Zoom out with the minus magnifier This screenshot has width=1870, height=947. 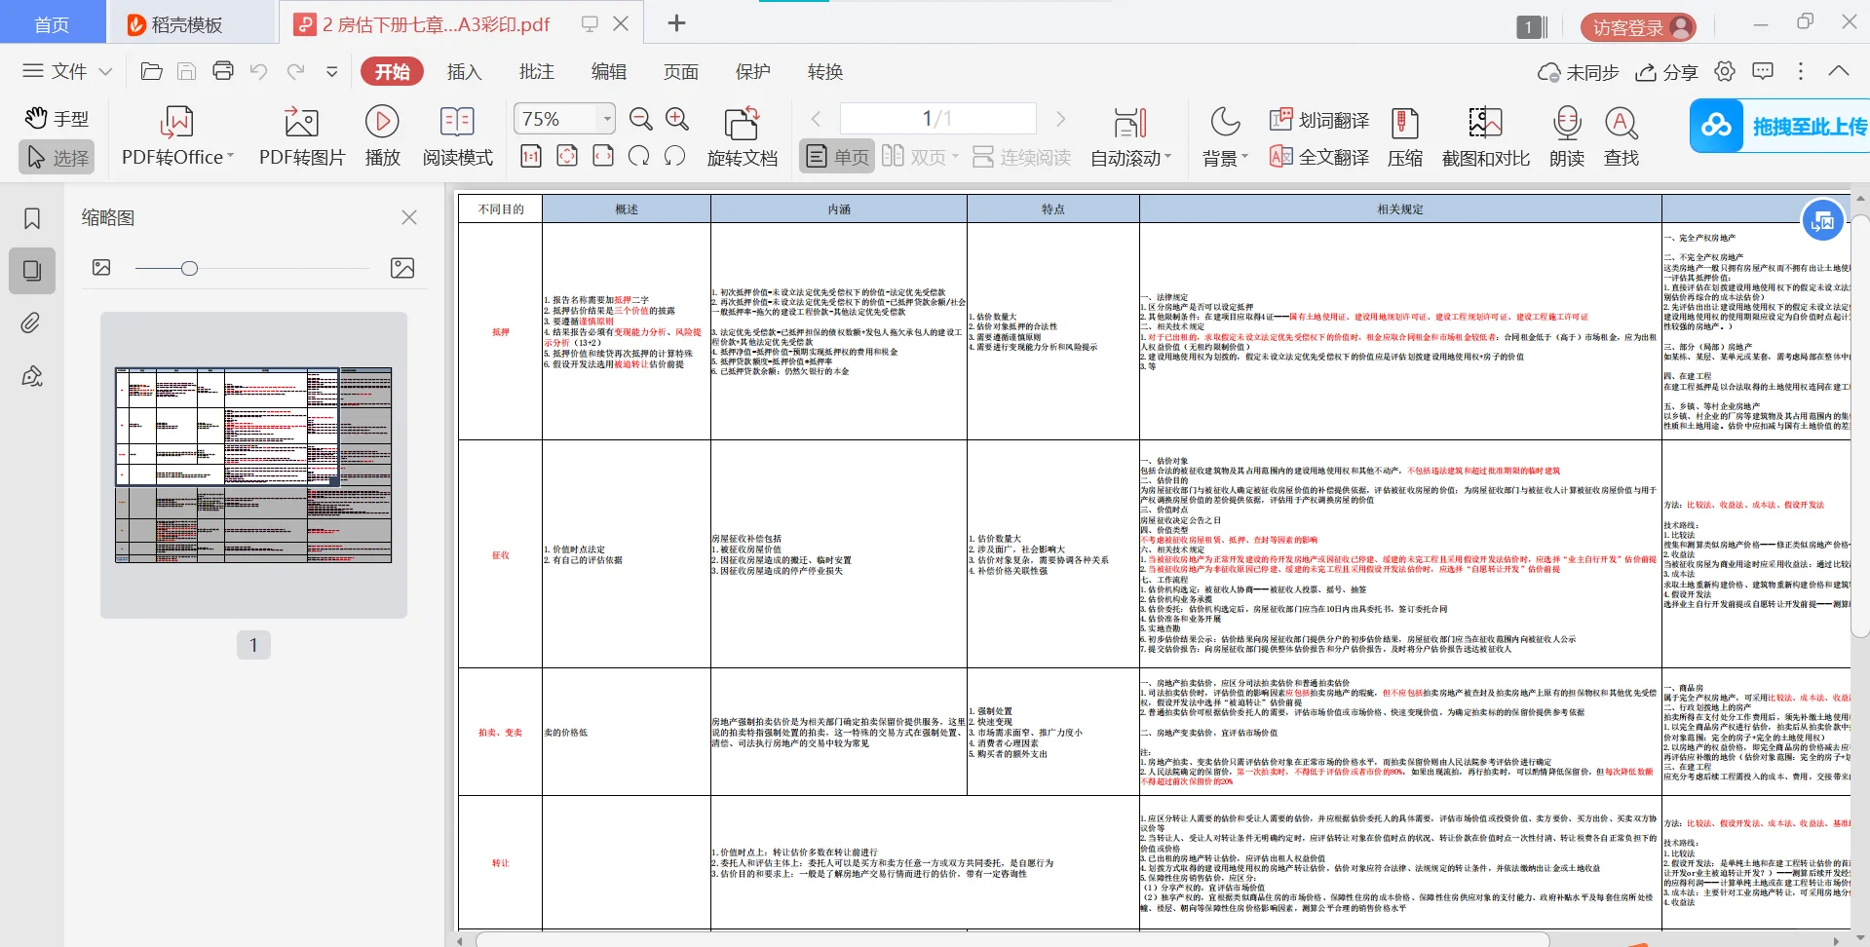[x=640, y=119]
